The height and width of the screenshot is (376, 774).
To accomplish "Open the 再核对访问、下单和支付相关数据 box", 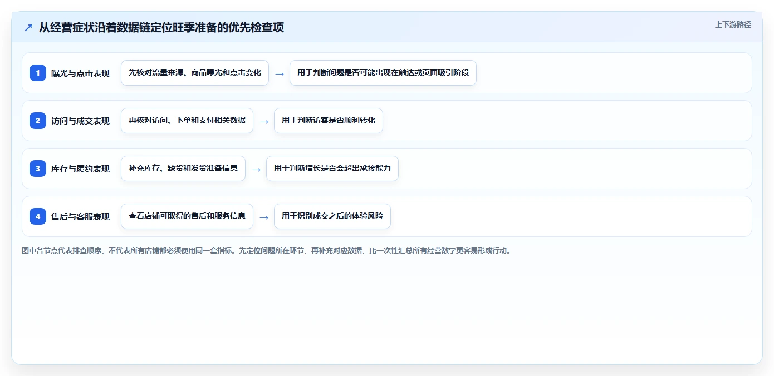I will click(187, 121).
